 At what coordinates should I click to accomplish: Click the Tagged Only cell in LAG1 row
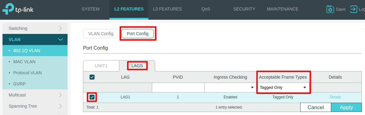(283, 97)
